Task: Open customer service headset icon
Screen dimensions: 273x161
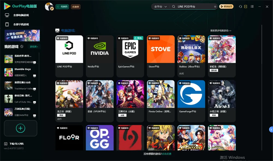Action: (x=241, y=7)
